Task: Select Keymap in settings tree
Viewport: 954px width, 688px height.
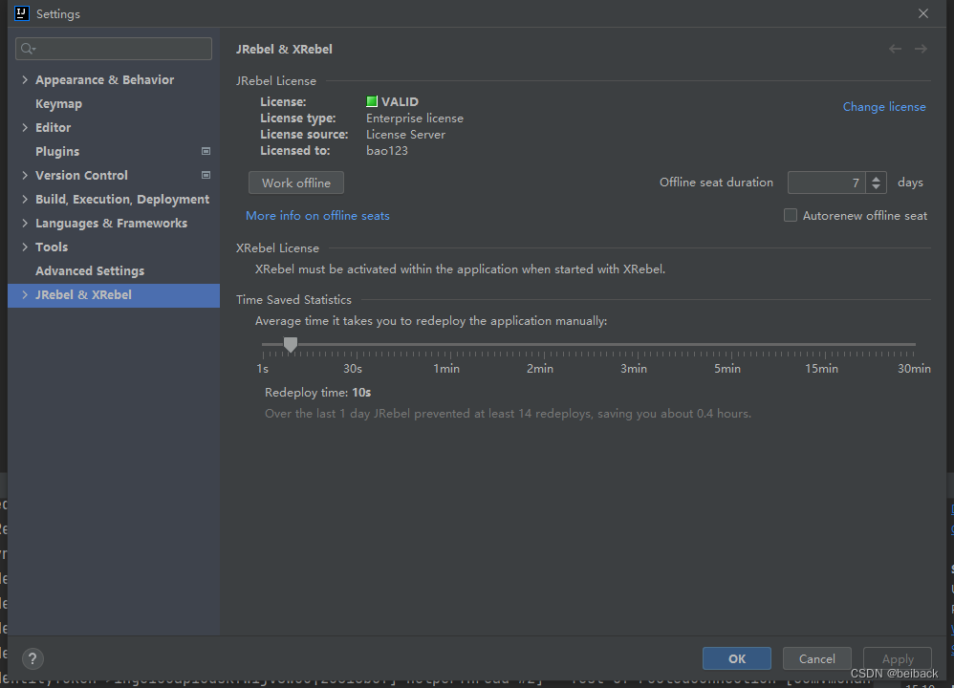Action: coord(58,103)
